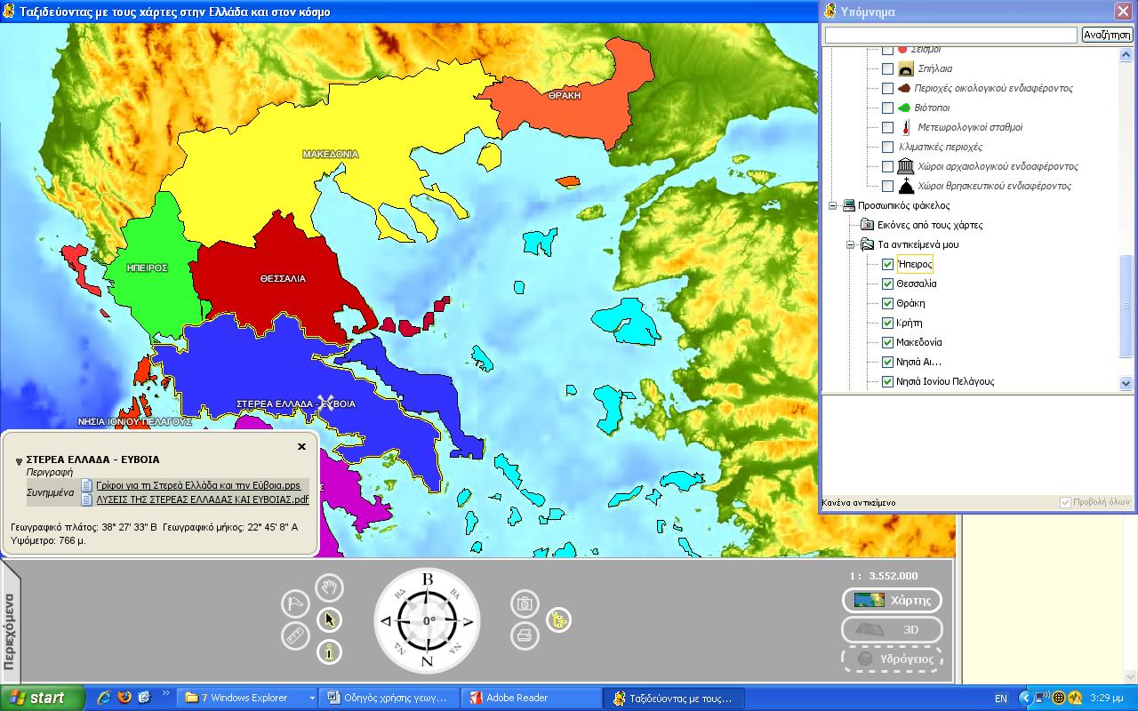
Task: Click the compass north 'B' letter
Action: (x=428, y=579)
